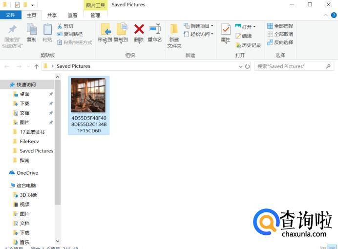The height and width of the screenshot is (249, 338).
Task: Click the 固定到快速访问 pin icon
Action: click(x=12, y=29)
